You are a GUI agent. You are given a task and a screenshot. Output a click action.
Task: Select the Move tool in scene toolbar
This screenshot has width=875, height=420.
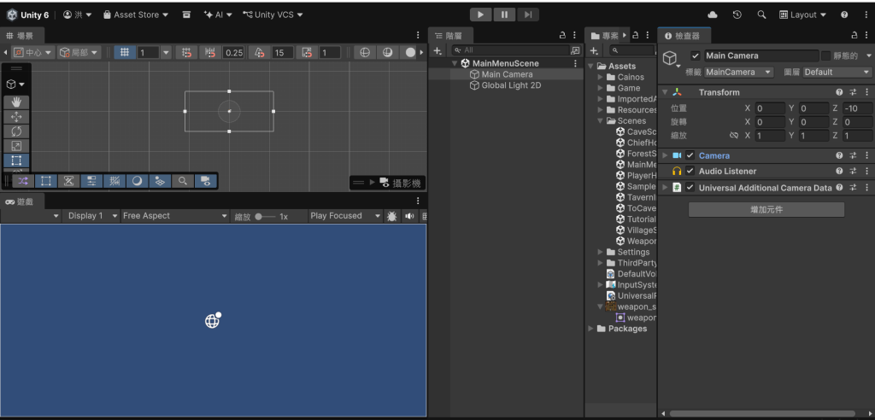(16, 117)
